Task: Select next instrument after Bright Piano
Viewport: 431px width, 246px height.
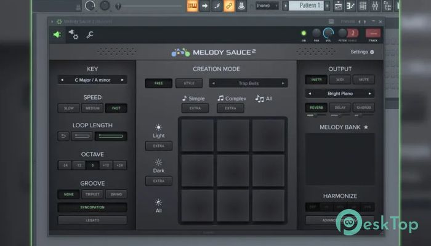Action: click(x=369, y=93)
